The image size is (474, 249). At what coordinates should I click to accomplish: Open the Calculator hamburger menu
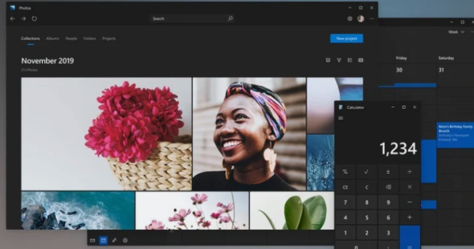pyautogui.click(x=341, y=118)
